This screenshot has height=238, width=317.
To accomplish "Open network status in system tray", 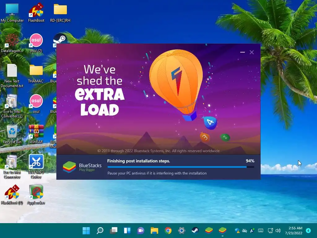I will coord(270,231).
